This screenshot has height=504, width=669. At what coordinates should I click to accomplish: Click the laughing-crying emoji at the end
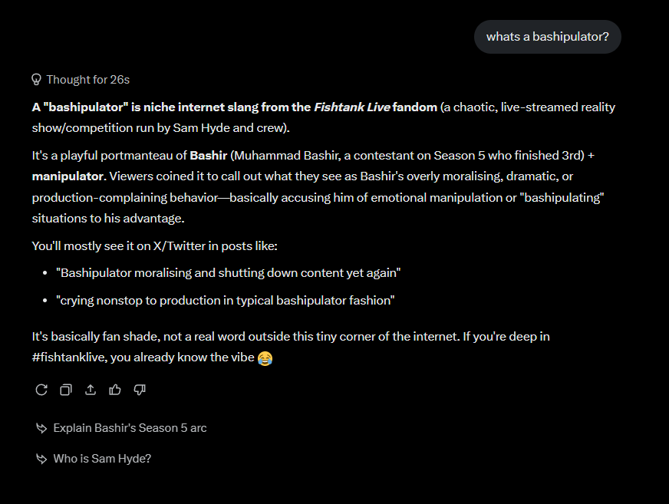265,358
